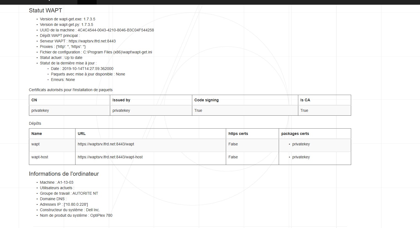Click the 'https certs' column header
420x228 pixels.
pyautogui.click(x=238, y=134)
